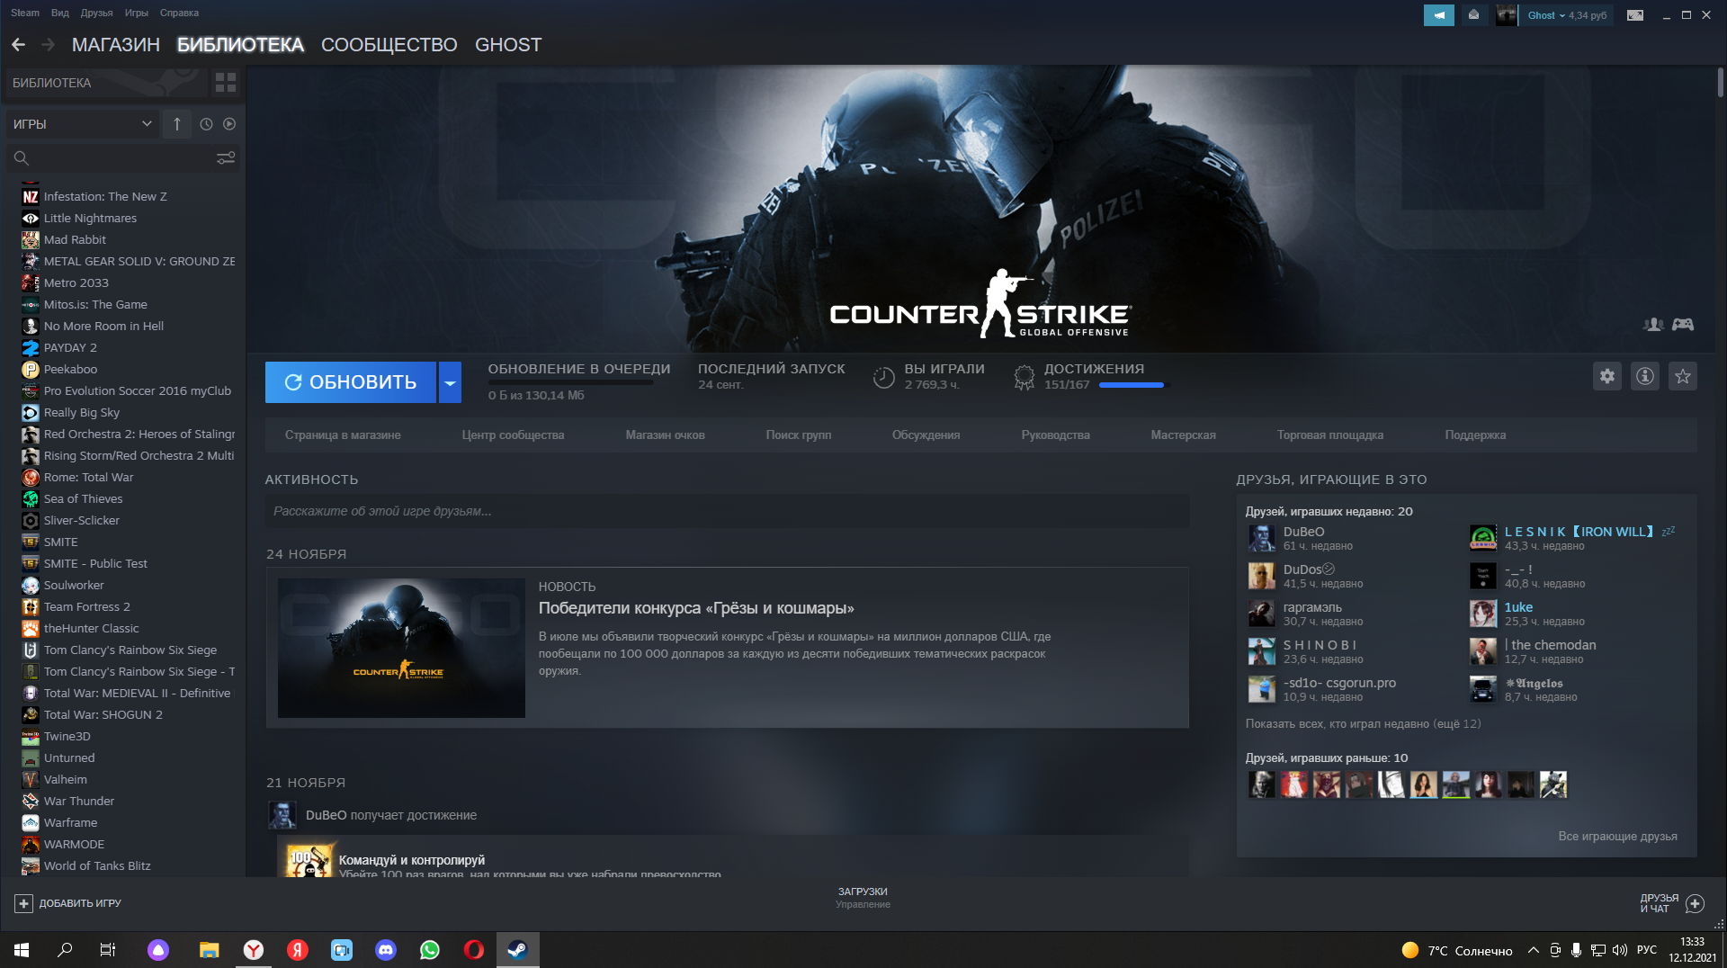Open game information icon
Viewport: 1727px width, 968px height.
1645,376
